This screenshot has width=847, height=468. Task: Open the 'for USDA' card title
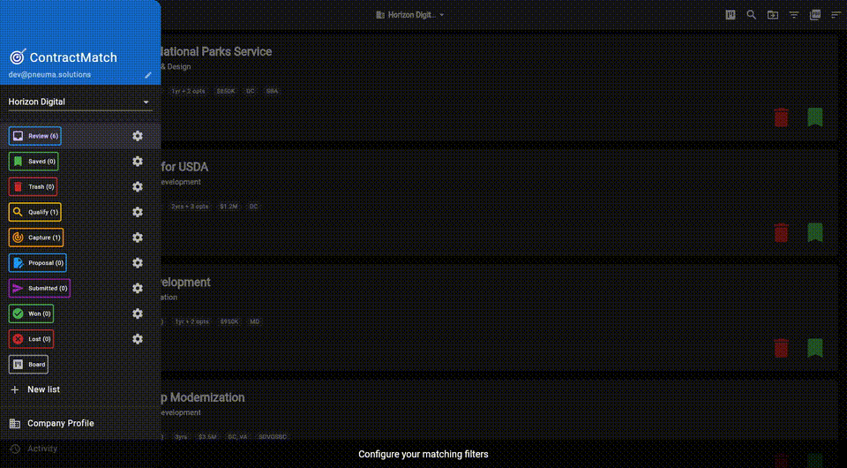[x=184, y=167]
